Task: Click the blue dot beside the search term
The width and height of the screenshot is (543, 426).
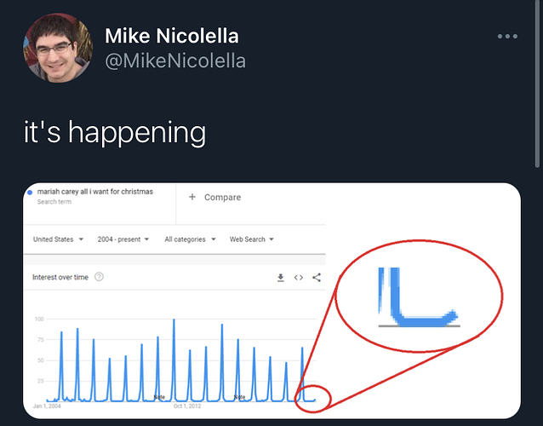Action: (x=31, y=193)
